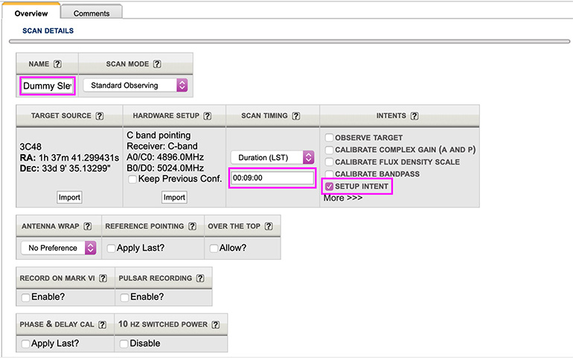573x358 pixels.
Task: Expand the Duration (LST) timing dropdown
Action: [x=272, y=157]
